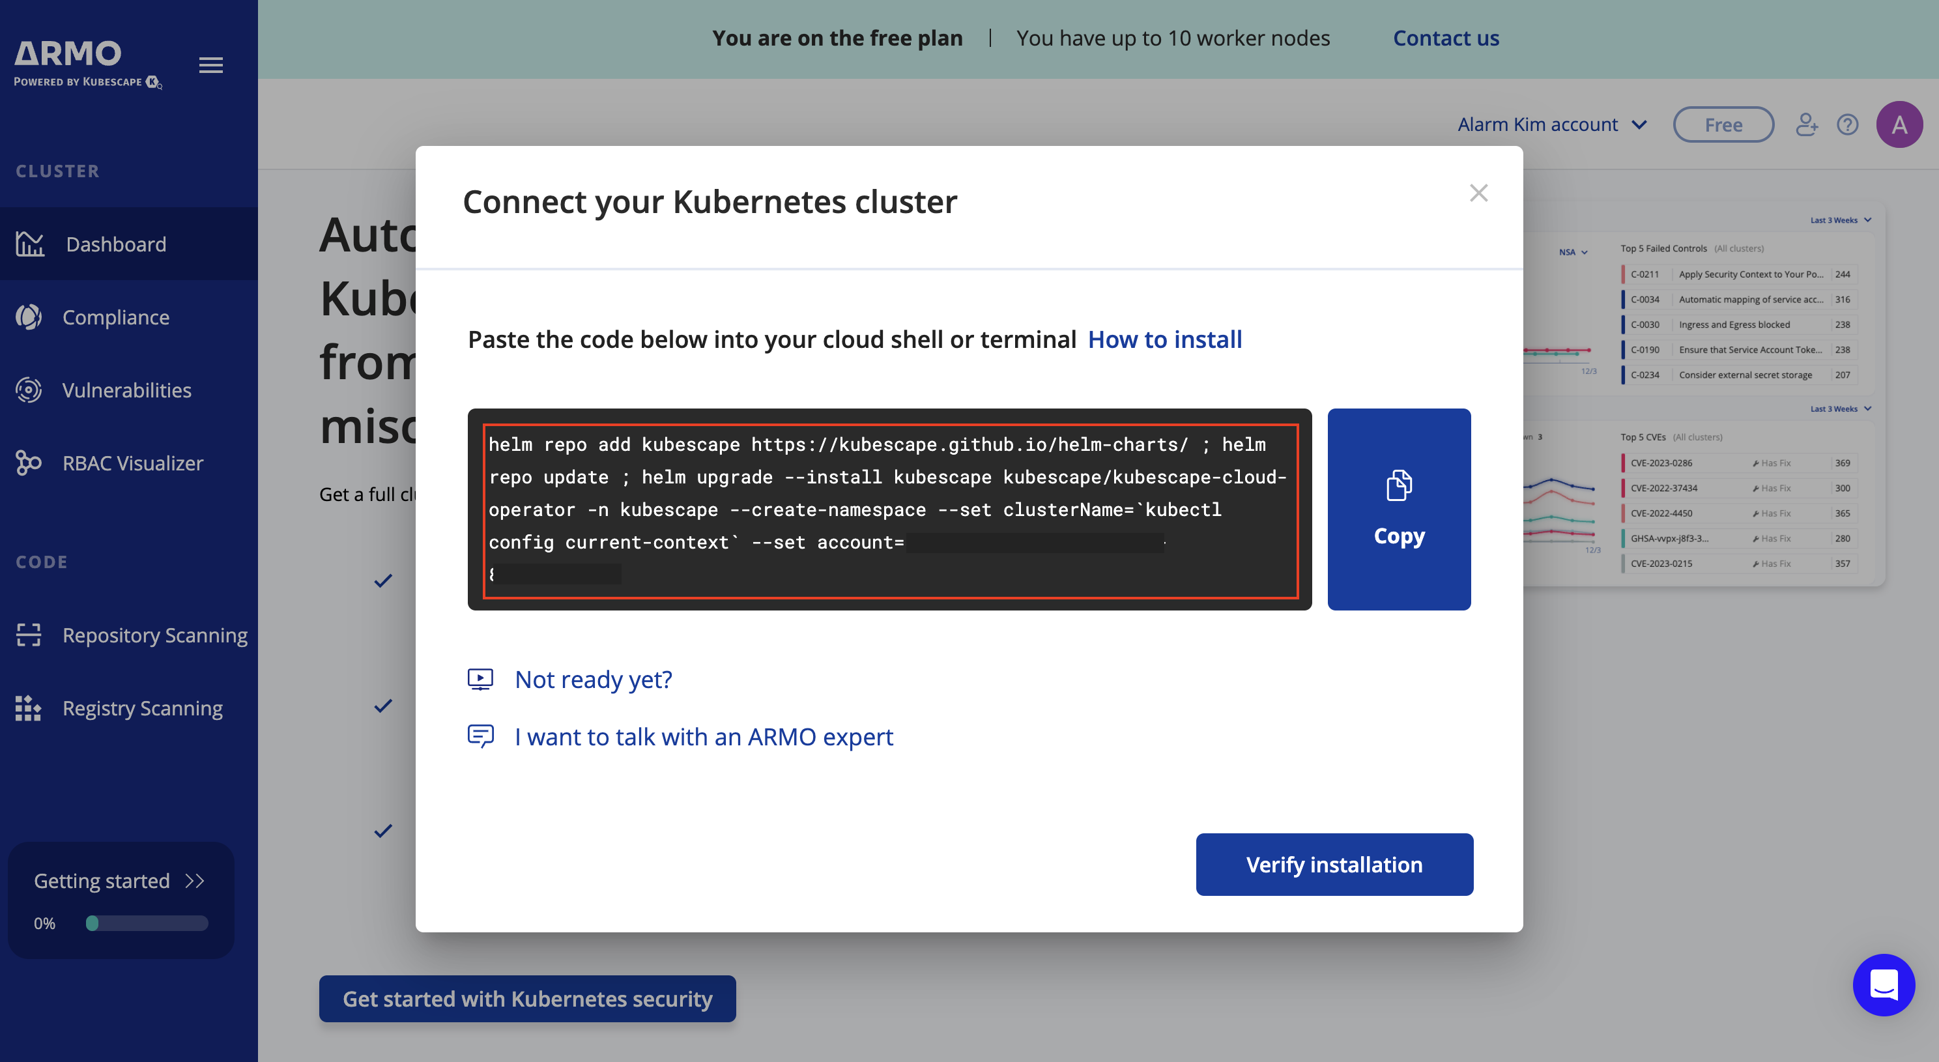Screen dimensions: 1939x1062
Task: Click the Verify installation button
Action: coord(1334,864)
